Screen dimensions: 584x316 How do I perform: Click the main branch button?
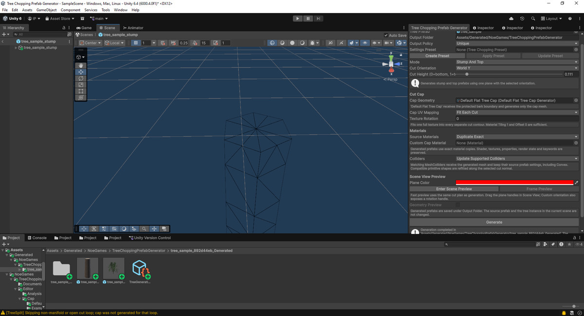pos(98,18)
